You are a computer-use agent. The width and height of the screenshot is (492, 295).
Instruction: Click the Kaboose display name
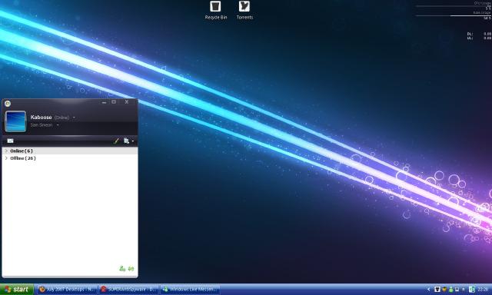pyautogui.click(x=41, y=118)
